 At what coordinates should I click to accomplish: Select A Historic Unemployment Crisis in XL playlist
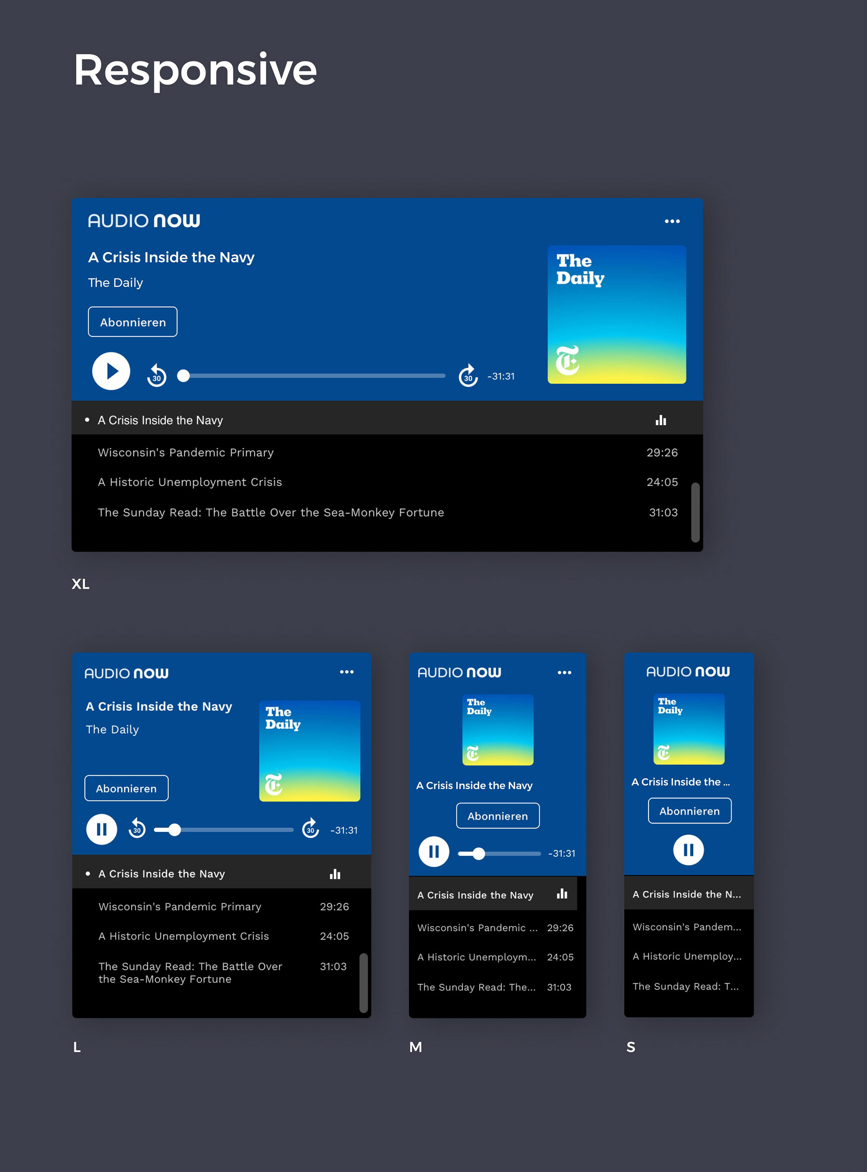pos(387,482)
